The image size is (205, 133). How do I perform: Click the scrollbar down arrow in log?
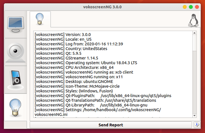[x=194, y=115]
